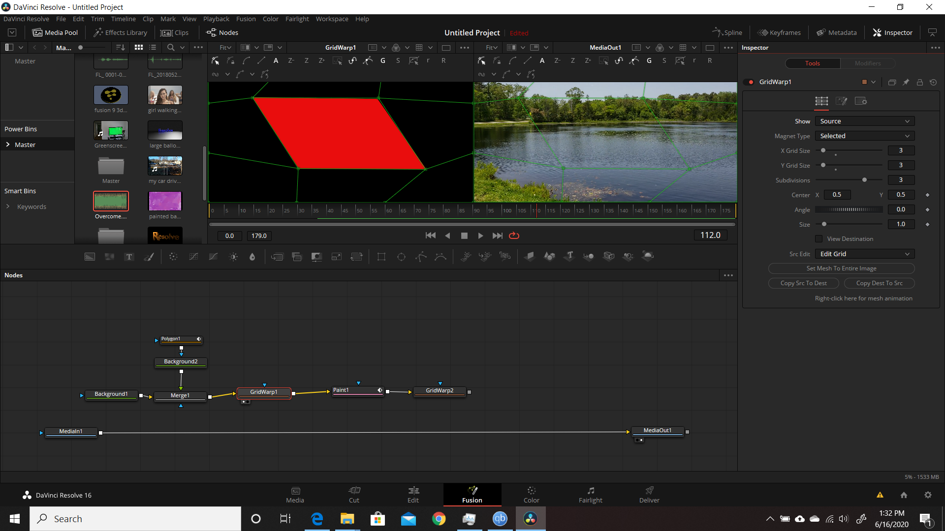Lock the GridWarp1 tool controls
The width and height of the screenshot is (945, 531).
[919, 82]
